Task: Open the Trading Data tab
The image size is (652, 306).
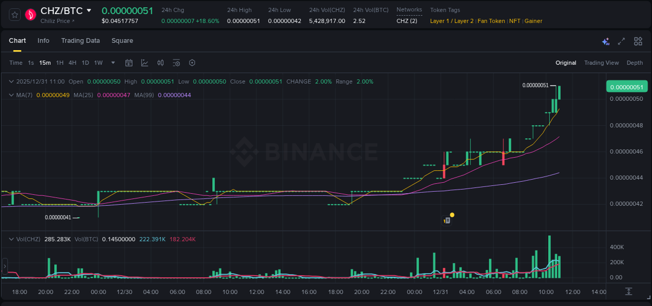Action: coord(80,41)
